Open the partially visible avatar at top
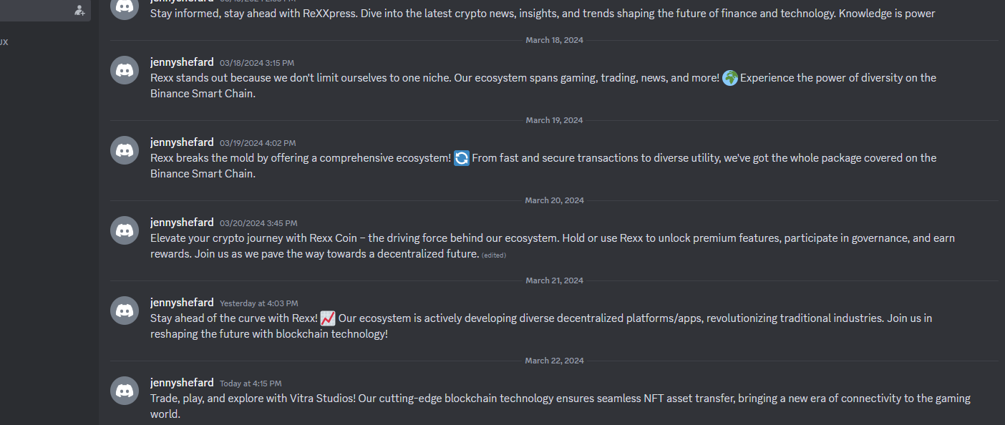 point(125,6)
